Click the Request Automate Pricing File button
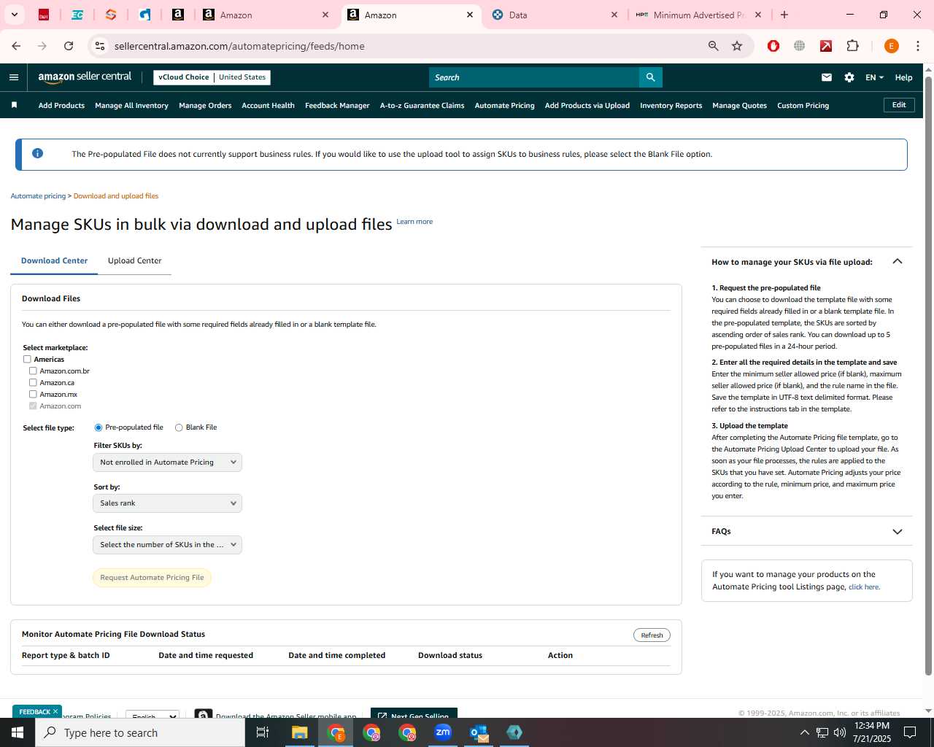 click(152, 578)
